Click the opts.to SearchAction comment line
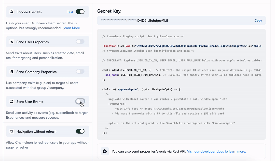Viewport: 275px width, 161px height. pos(172,123)
